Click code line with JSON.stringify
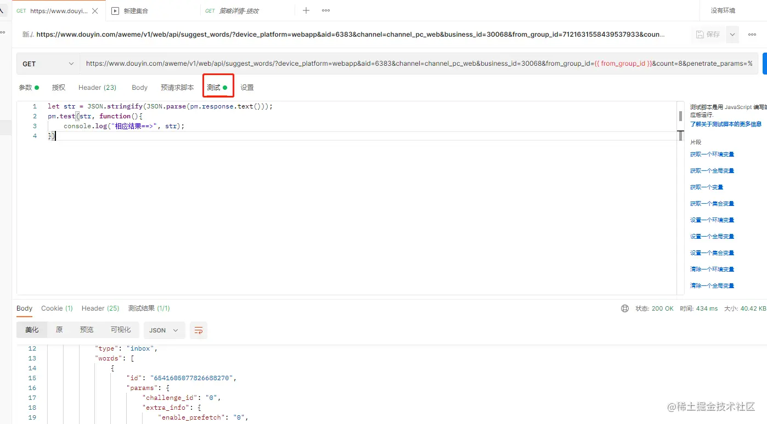Viewport: 767px width, 424px height. click(x=160, y=106)
